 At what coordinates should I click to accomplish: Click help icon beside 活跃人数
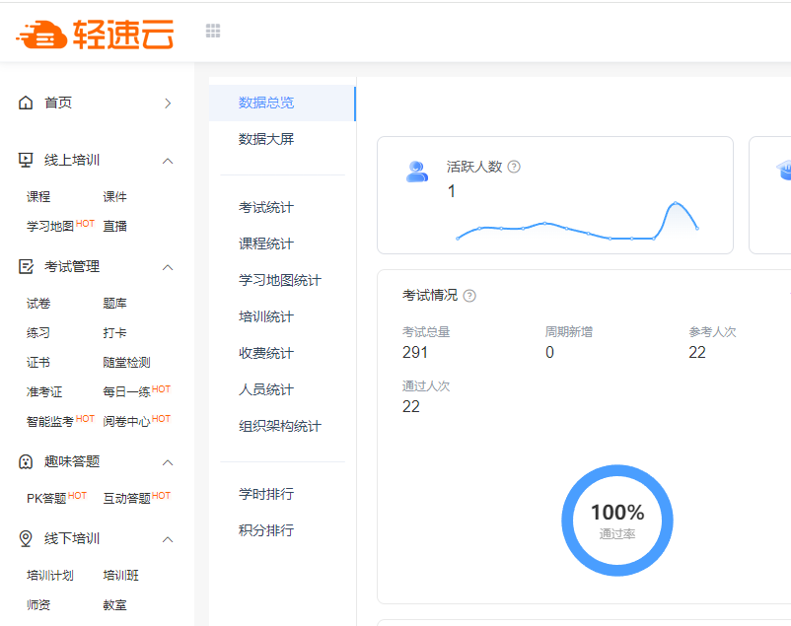pyautogui.click(x=514, y=167)
